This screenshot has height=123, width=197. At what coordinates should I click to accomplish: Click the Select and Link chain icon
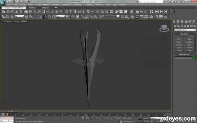point(3,17)
